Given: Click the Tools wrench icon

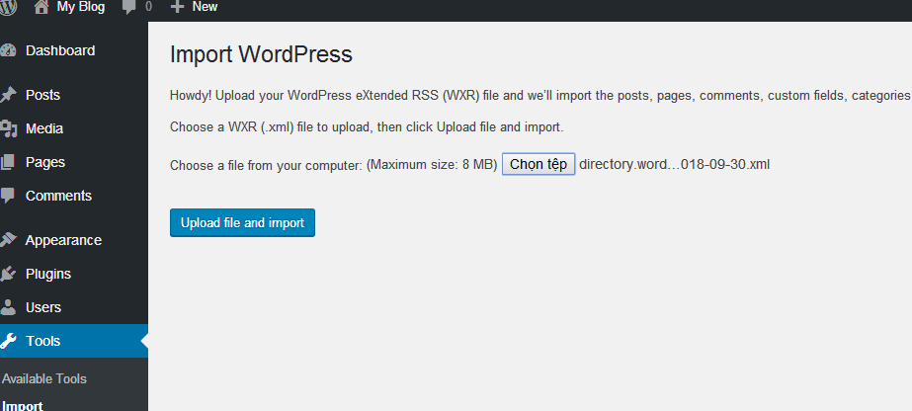Looking at the screenshot, I should (x=8, y=341).
